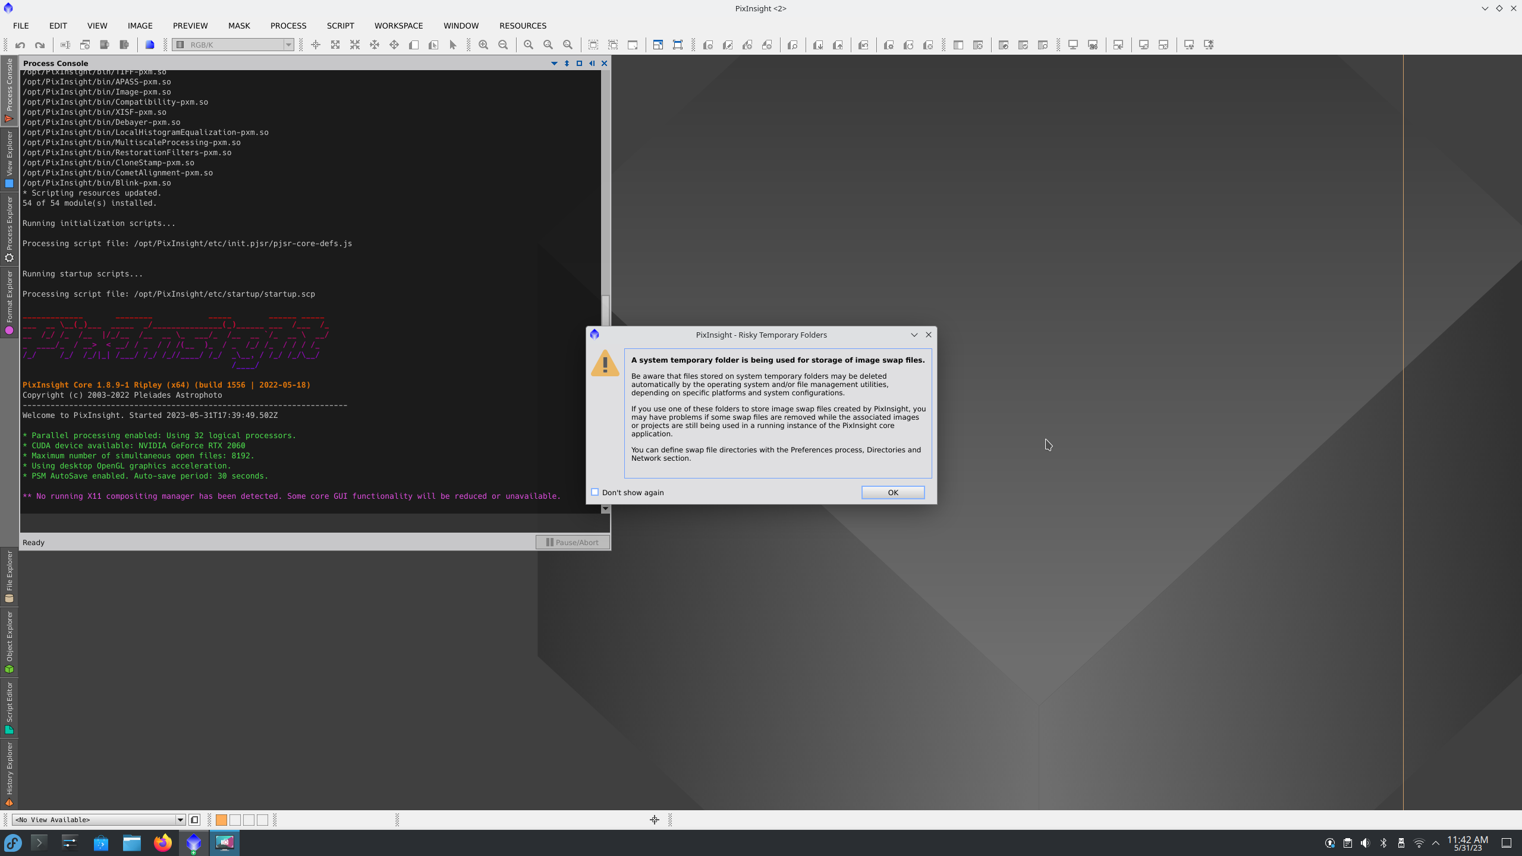The width and height of the screenshot is (1522, 856).
Task: Select the second workspace square in bottom bar
Action: click(x=235, y=820)
